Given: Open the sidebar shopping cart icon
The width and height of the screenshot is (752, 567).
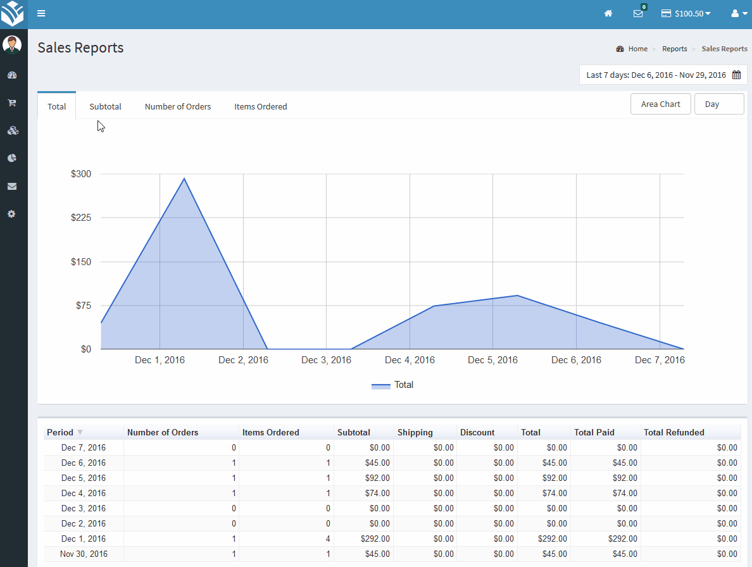Looking at the screenshot, I should (12, 103).
